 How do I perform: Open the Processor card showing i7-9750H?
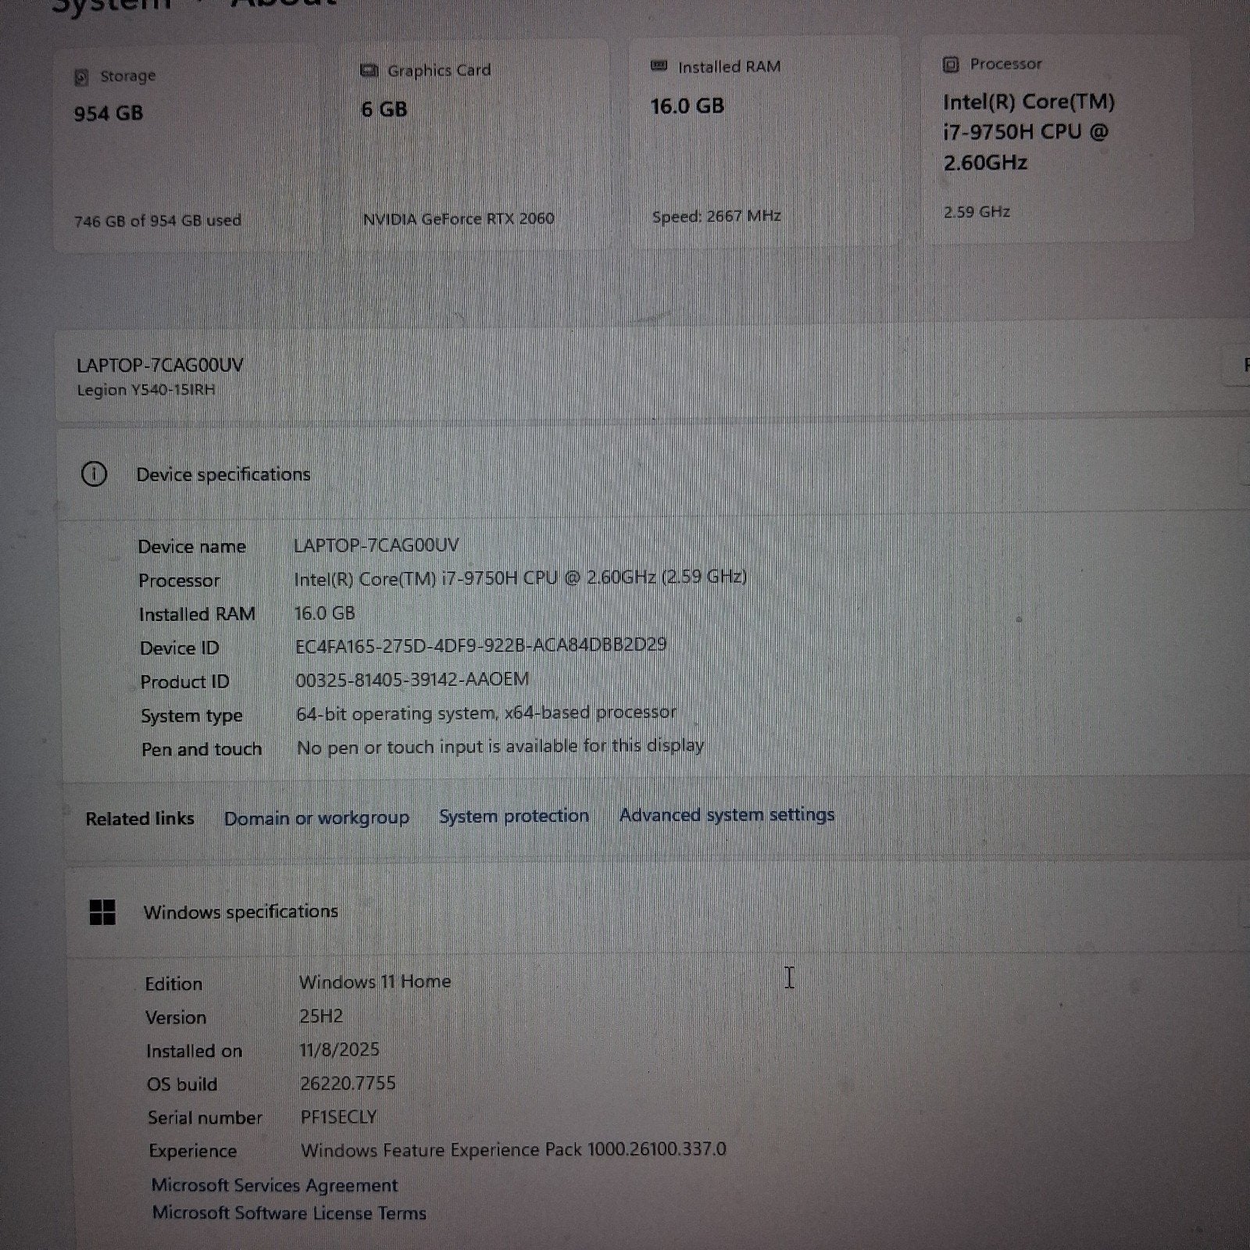click(1057, 137)
